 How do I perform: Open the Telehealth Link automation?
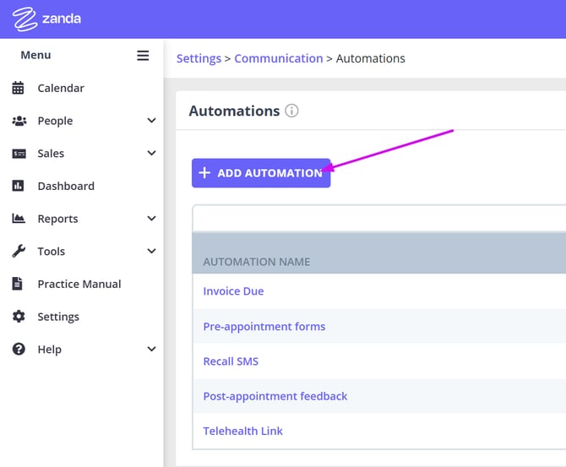242,431
